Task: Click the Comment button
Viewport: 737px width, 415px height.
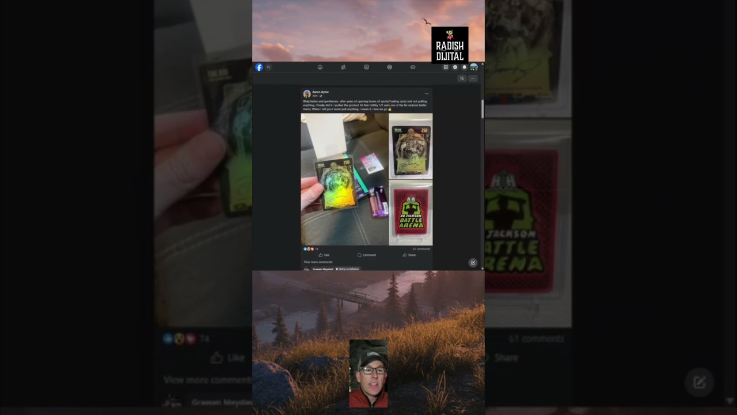Action: pos(367,255)
